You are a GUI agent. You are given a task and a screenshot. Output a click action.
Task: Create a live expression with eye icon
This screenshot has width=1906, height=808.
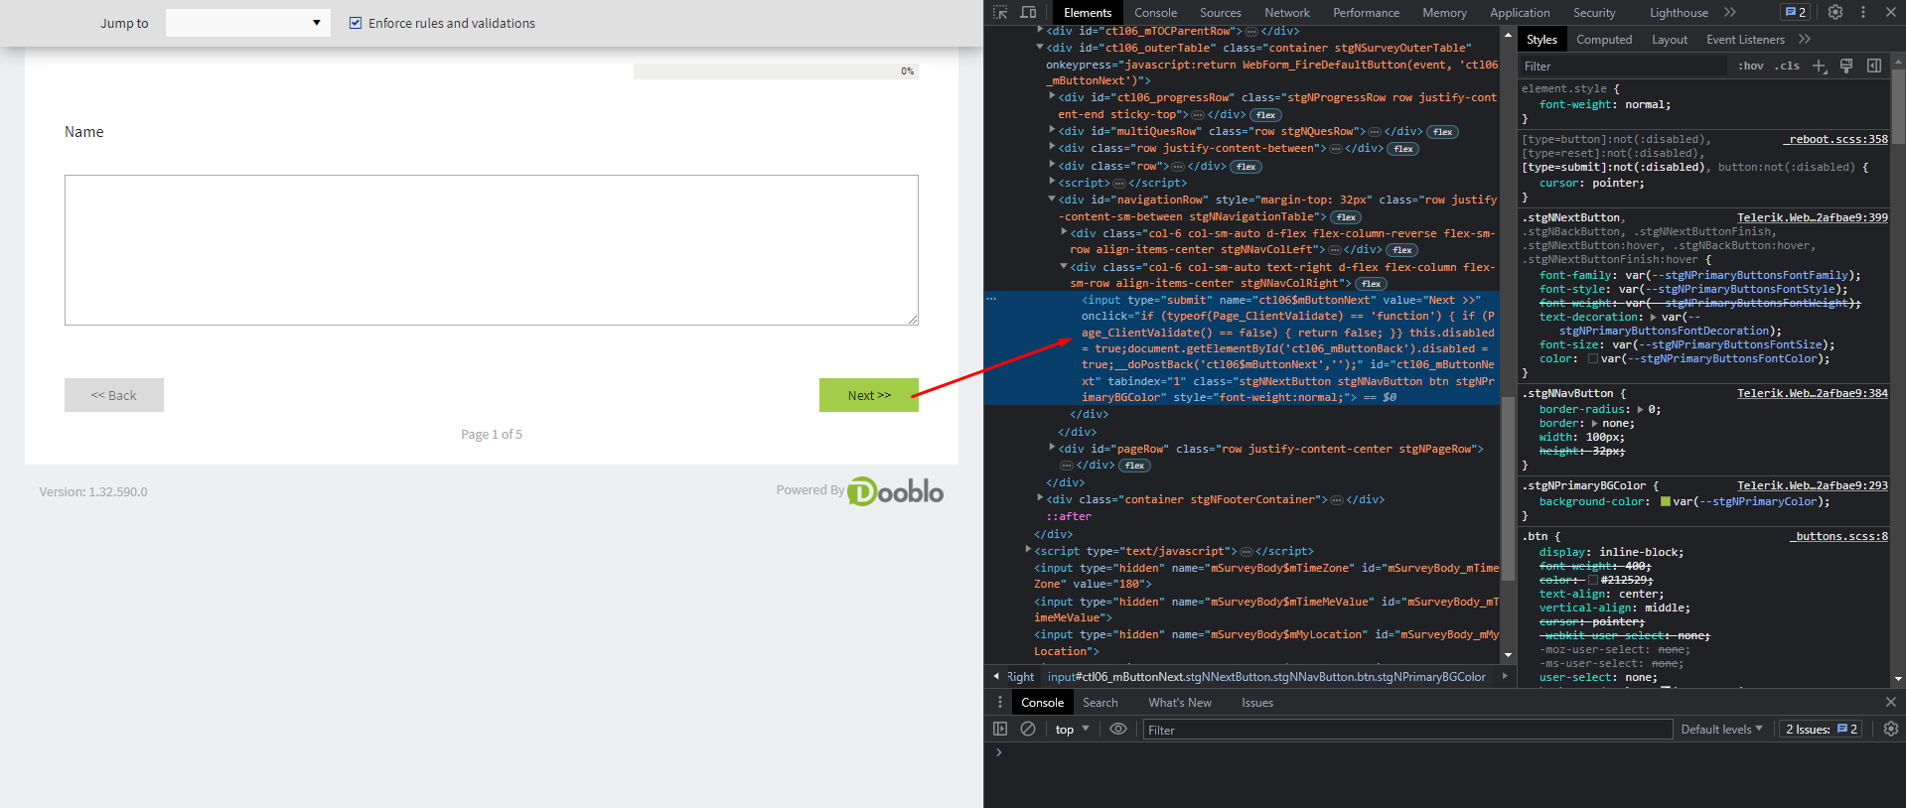coord(1117,729)
